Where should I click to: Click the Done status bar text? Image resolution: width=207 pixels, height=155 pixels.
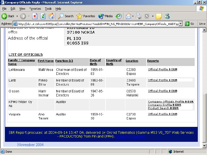point(9,152)
